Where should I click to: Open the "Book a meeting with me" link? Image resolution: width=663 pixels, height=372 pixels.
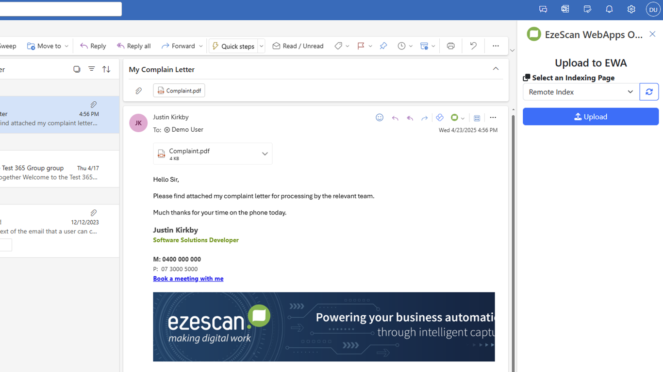(x=188, y=279)
